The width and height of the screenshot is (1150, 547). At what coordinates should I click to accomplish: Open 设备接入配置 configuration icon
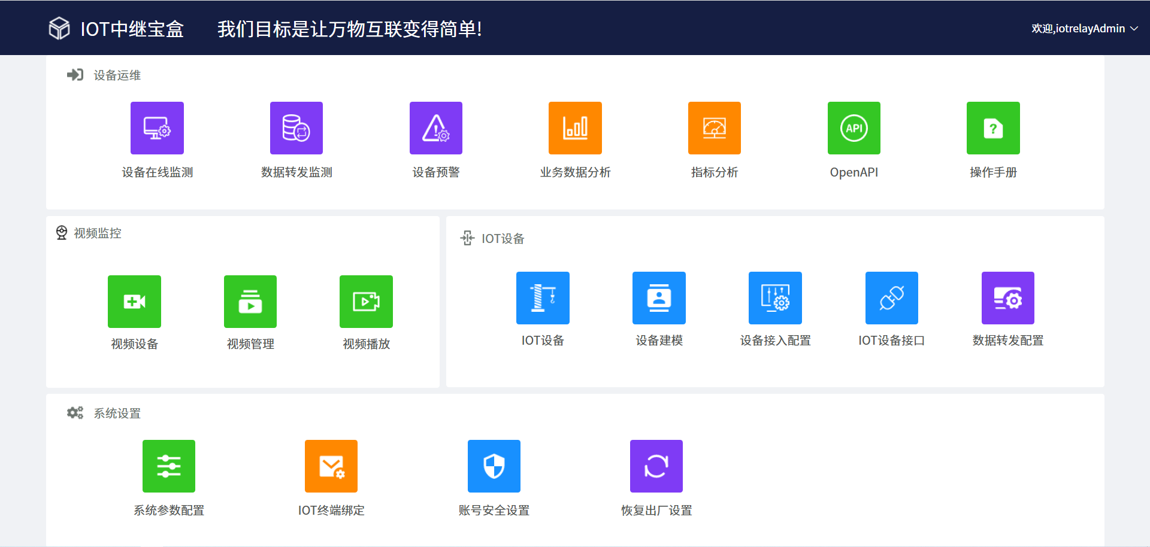[775, 298]
